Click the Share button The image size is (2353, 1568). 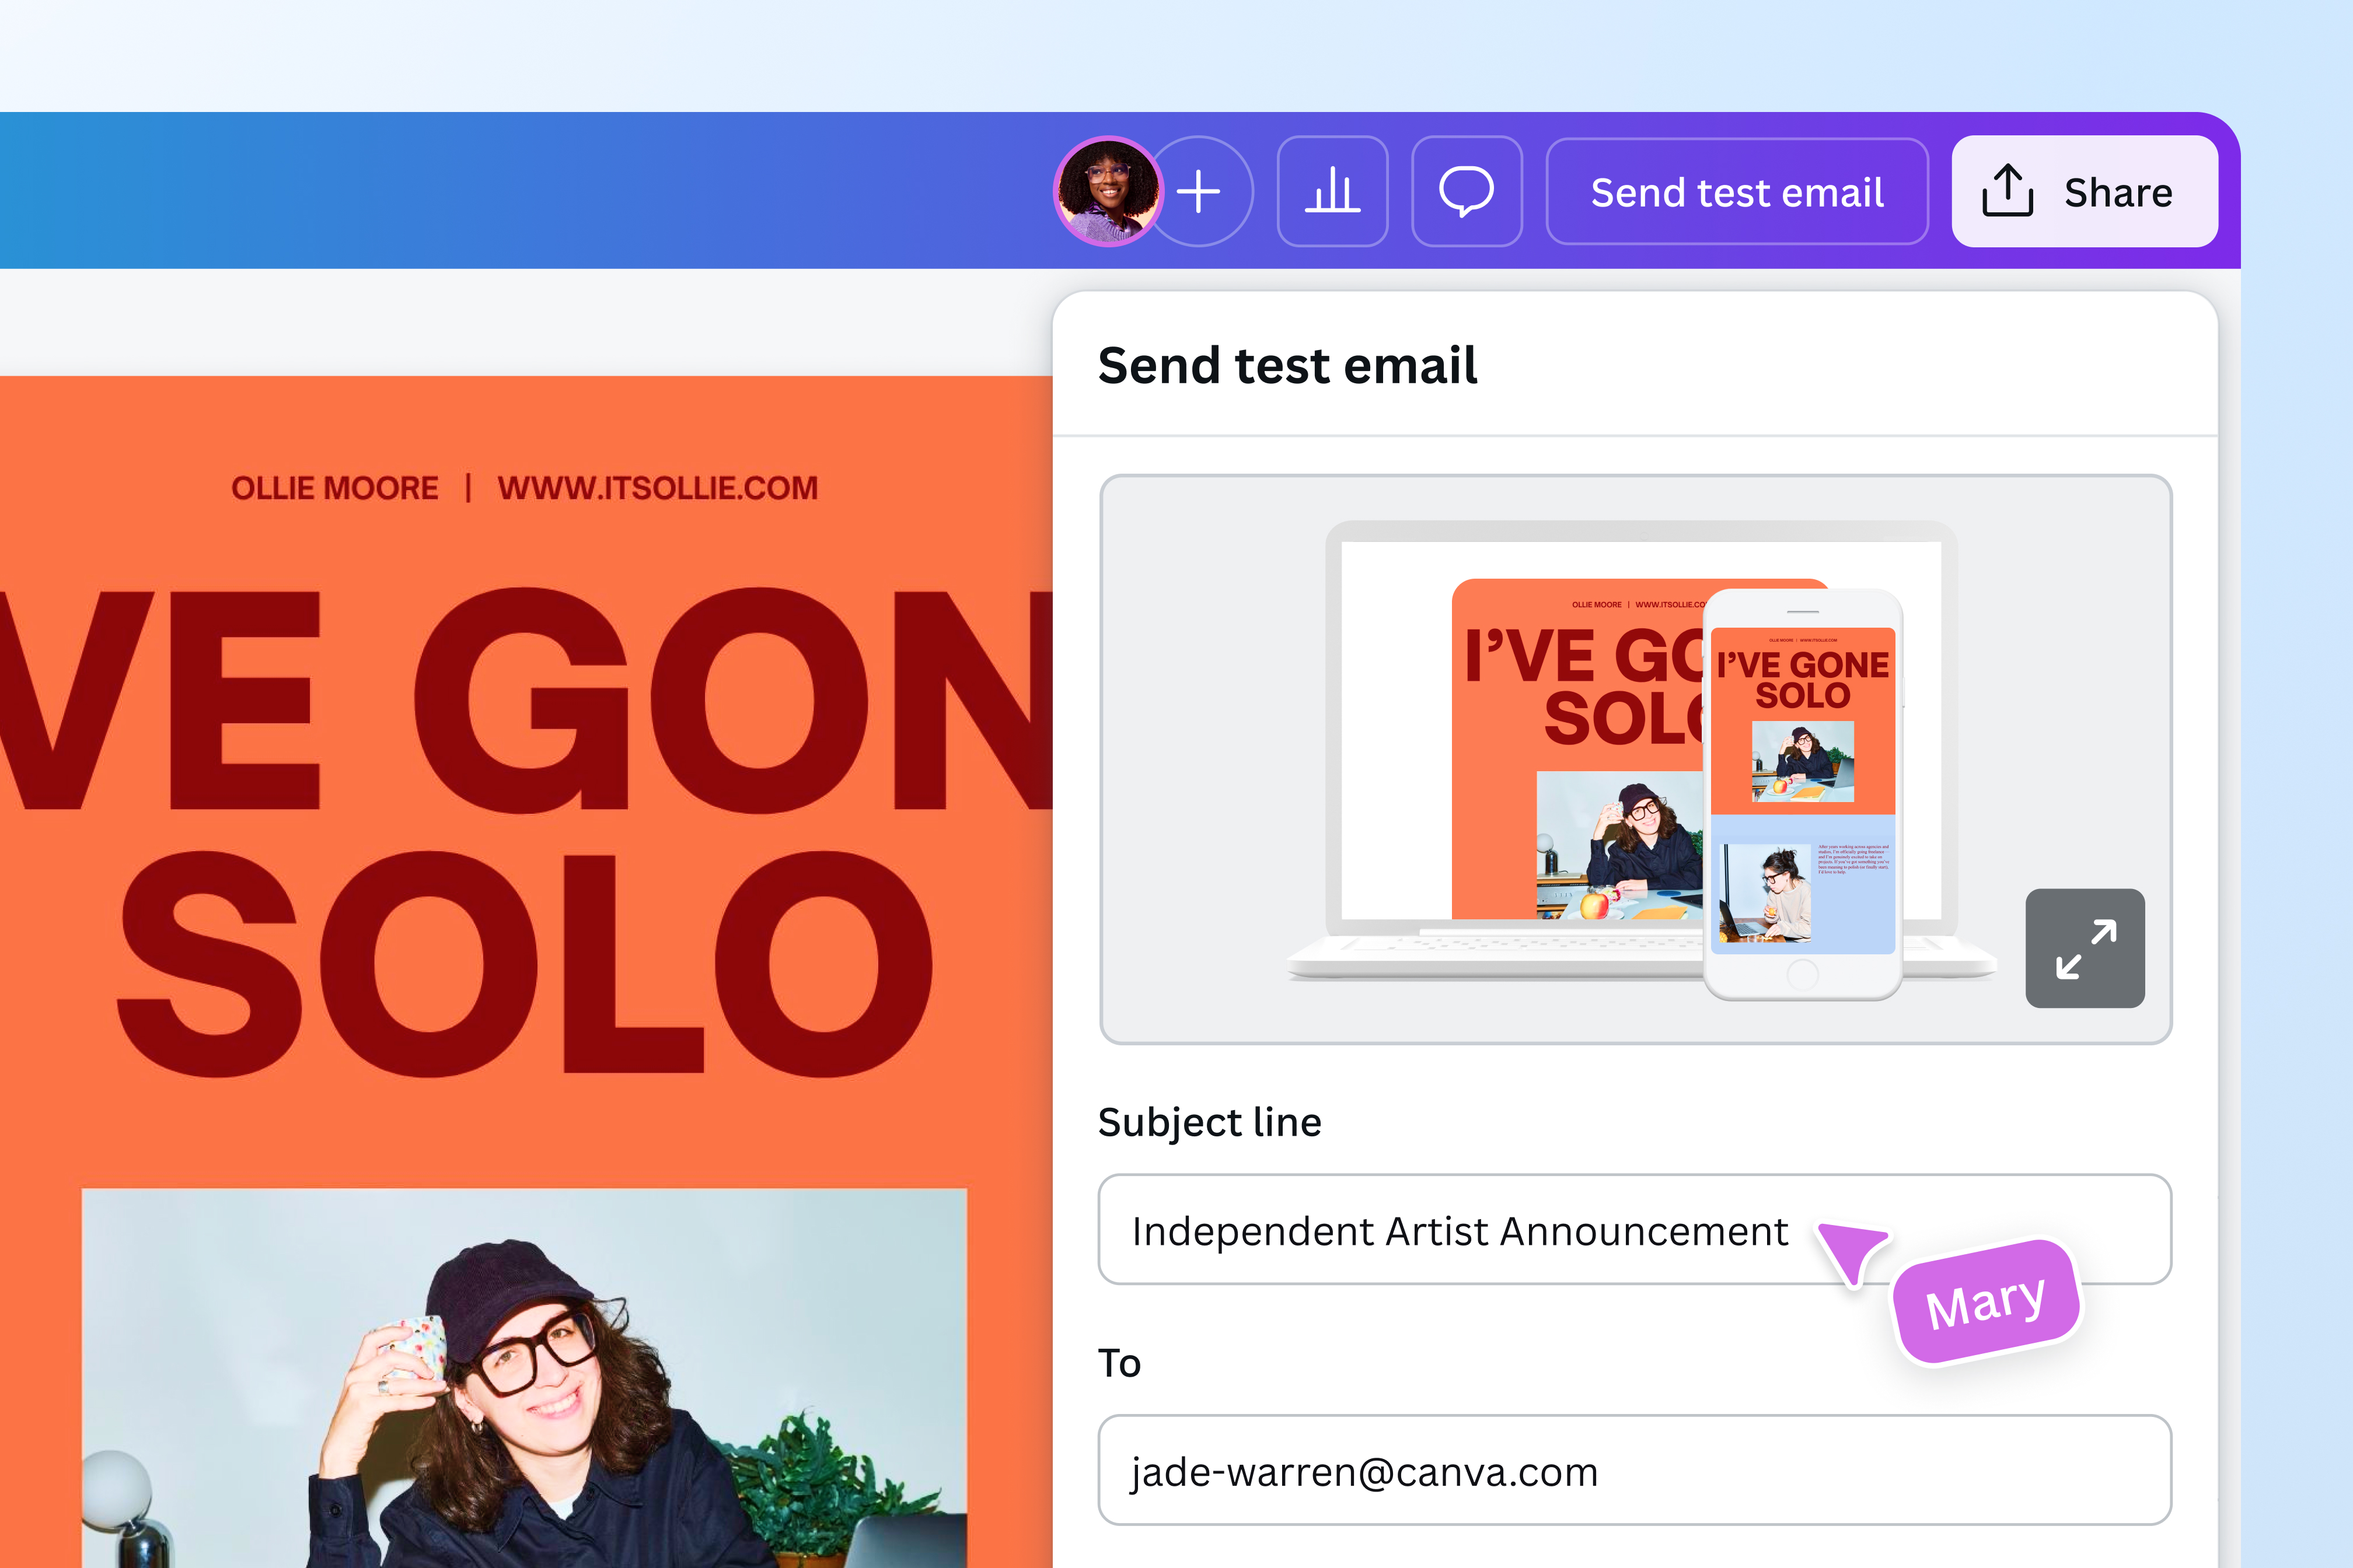[x=2085, y=192]
